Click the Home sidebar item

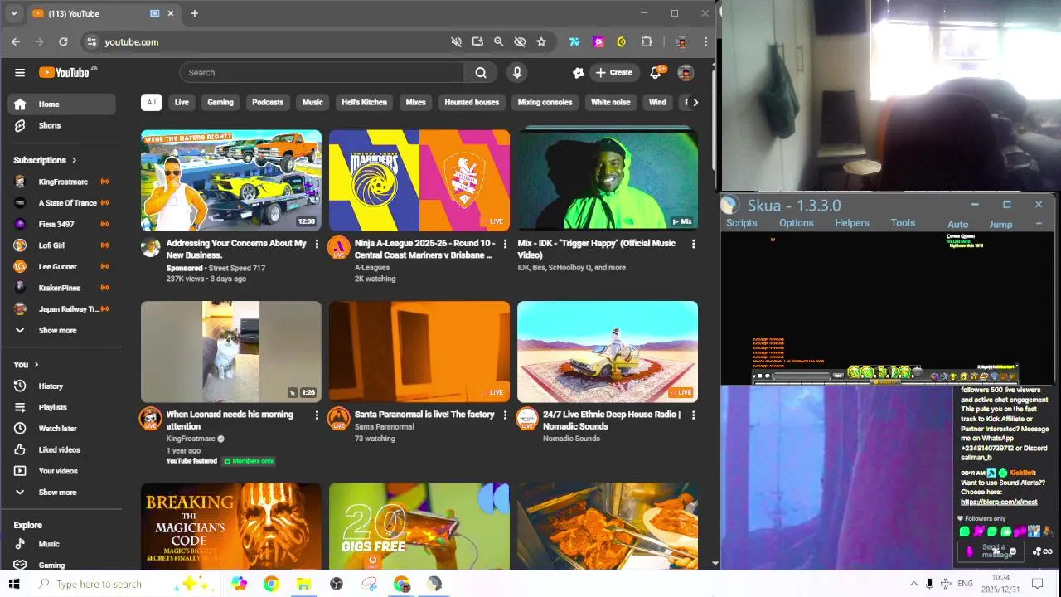(63, 104)
